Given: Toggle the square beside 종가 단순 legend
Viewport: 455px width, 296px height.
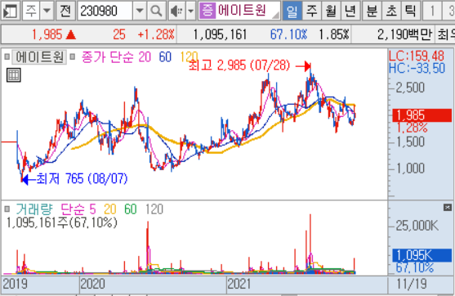Looking at the screenshot, I should [73, 56].
